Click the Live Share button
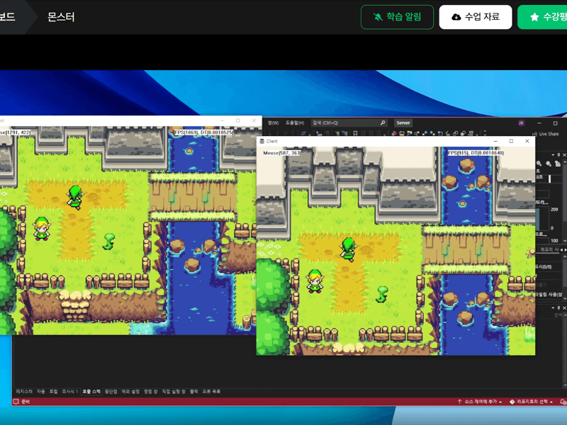 point(546,134)
